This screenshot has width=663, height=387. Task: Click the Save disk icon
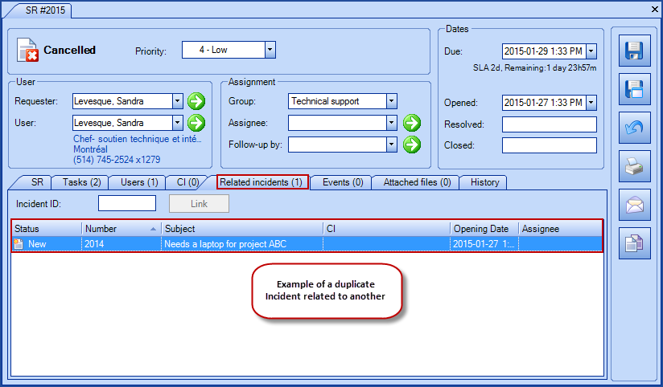point(634,53)
